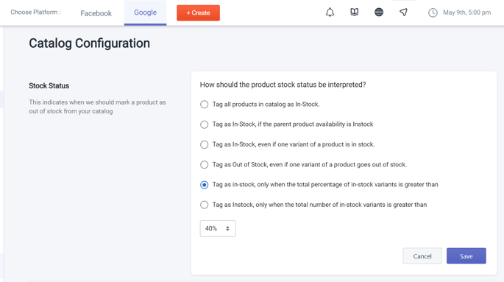Cancel the stock status changes
The width and height of the screenshot is (504, 282).
point(422,256)
